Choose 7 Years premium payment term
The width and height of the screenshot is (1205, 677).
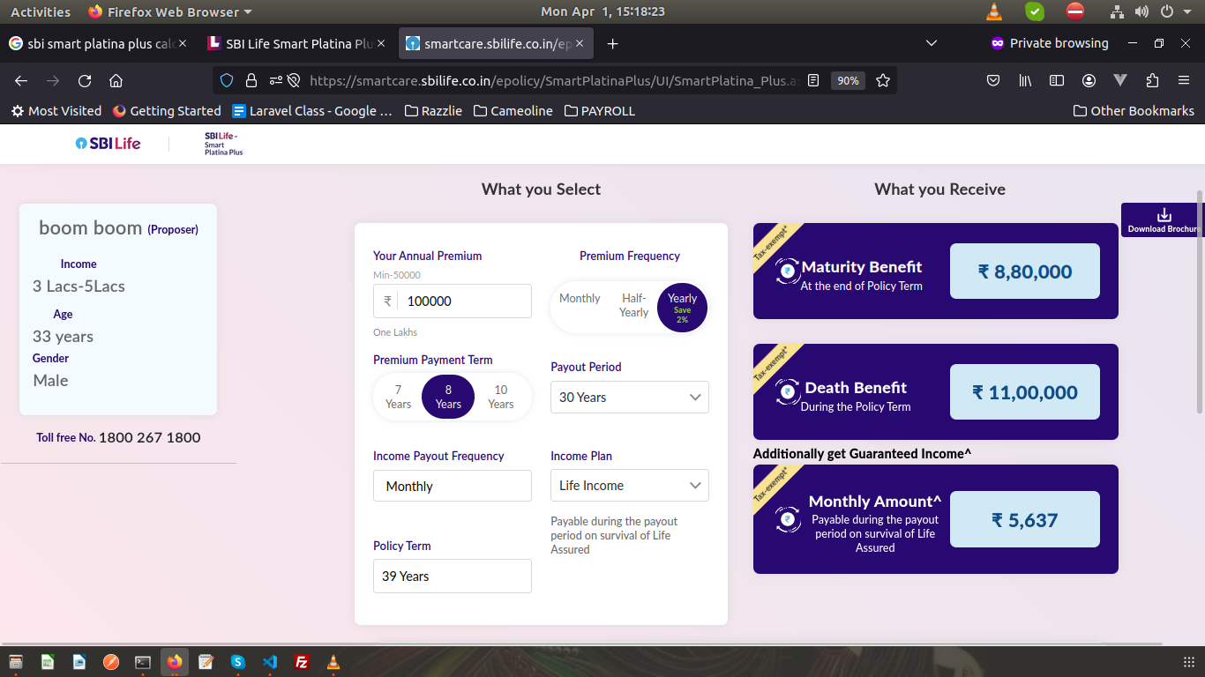398,397
